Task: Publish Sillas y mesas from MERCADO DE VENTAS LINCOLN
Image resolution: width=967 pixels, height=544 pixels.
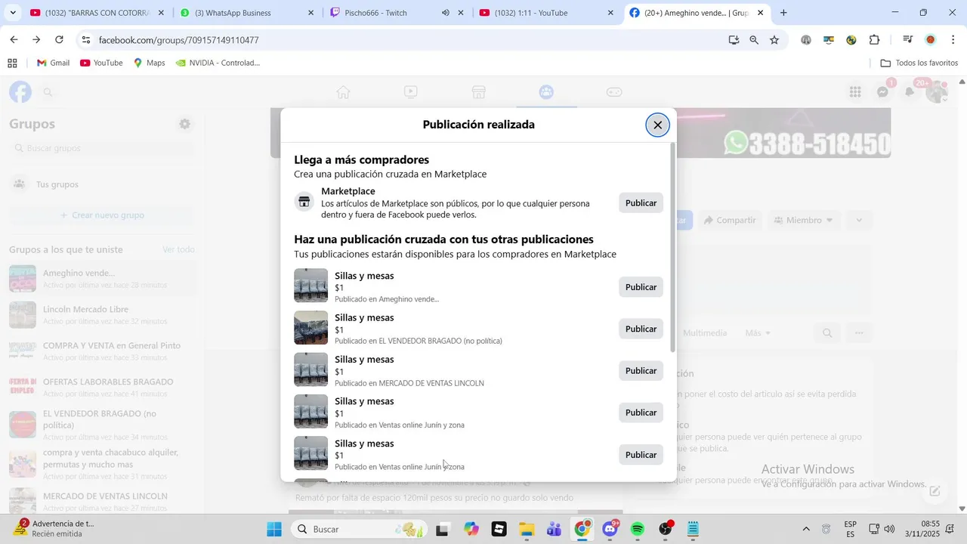Action: click(x=641, y=371)
